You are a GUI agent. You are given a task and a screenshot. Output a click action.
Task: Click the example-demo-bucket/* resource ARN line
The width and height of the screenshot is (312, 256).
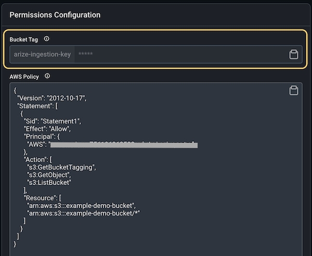84,213
